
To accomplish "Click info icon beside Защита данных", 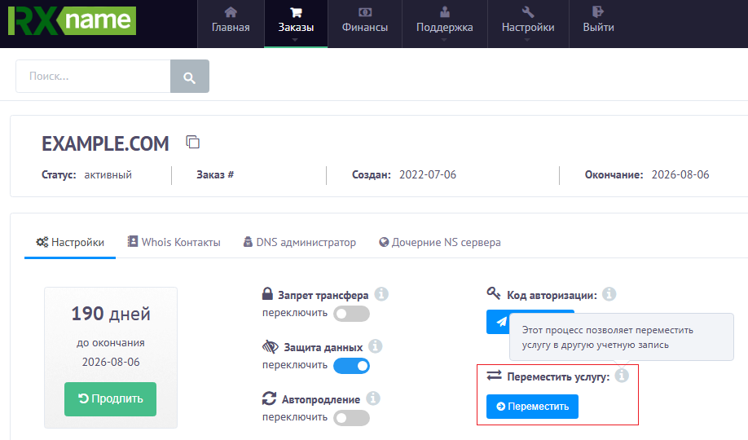I will click(375, 346).
